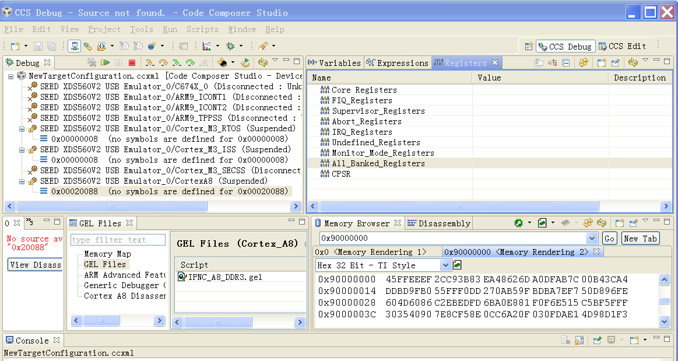678x361 pixels.
Task: Open the Registers view menu triangle
Action: tap(645, 60)
